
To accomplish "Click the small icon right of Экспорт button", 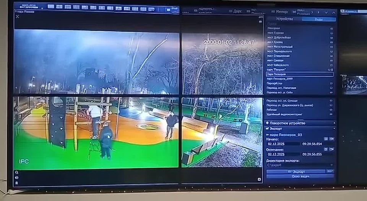I will (330, 172).
